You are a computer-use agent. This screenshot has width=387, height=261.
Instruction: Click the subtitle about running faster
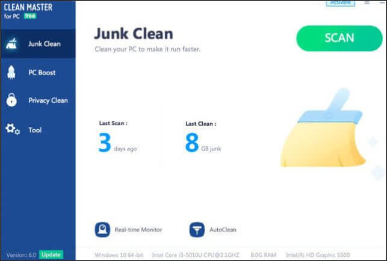point(147,49)
